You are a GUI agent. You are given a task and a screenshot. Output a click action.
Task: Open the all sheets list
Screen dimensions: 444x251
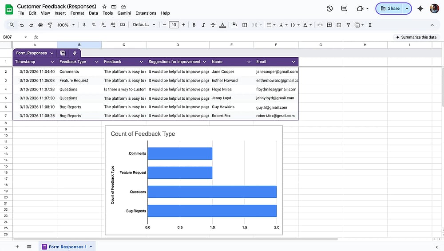tap(29, 247)
